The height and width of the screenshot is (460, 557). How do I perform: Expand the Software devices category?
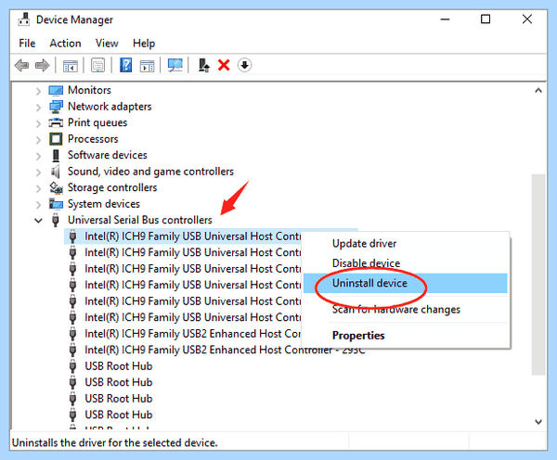click(x=38, y=156)
